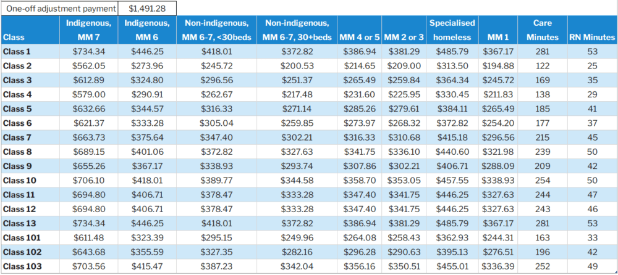Screen dimensions: 618x275
Task: Click the One-off adjustment payment value $1,491.28
Action: [x=147, y=9]
